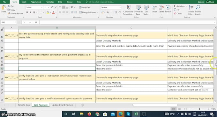Click the Copy icon
Viewport: 217px width, 117px height.
[9, 10]
